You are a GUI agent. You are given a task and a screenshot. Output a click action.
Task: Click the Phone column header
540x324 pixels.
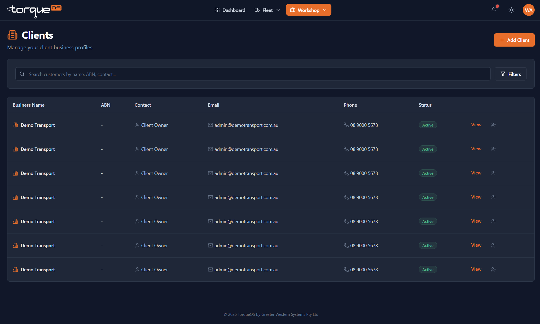point(350,105)
